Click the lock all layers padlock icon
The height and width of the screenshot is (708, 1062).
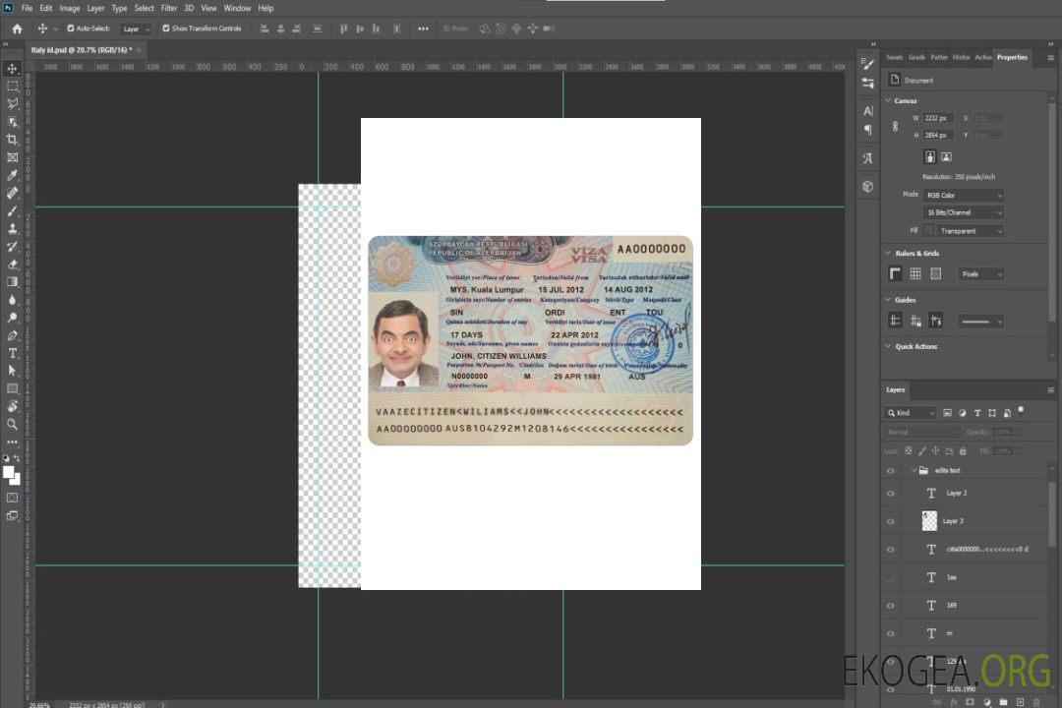click(x=963, y=450)
